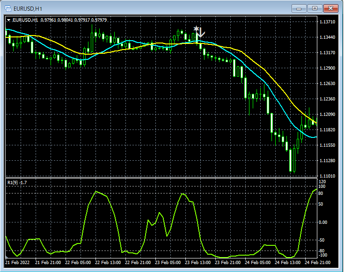Click price level 1.11550 on the scale
The height and width of the screenshot is (272, 344).
point(327,145)
